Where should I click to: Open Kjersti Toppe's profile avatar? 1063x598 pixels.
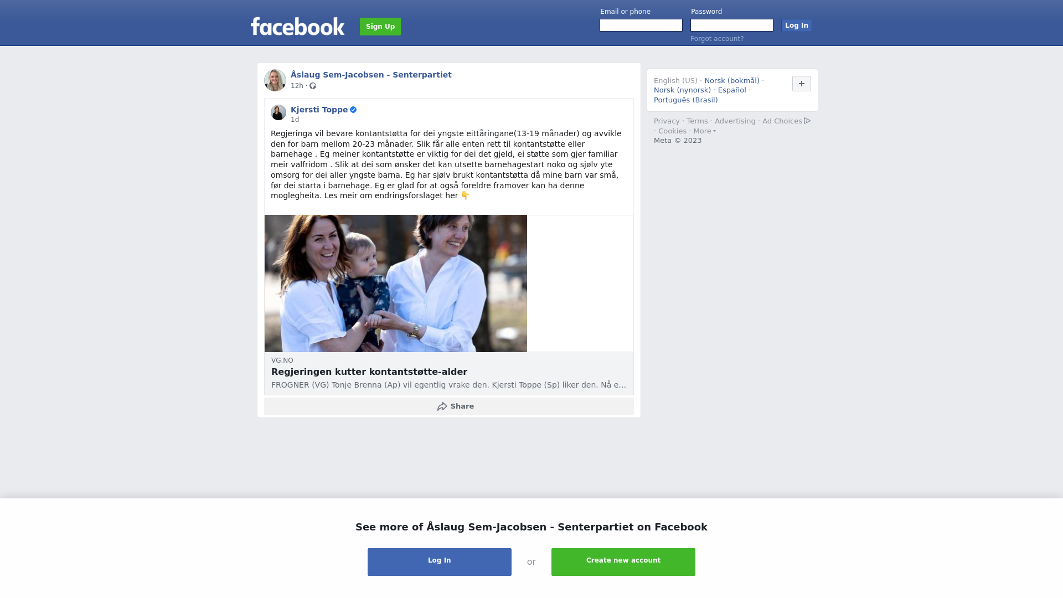tap(278, 112)
